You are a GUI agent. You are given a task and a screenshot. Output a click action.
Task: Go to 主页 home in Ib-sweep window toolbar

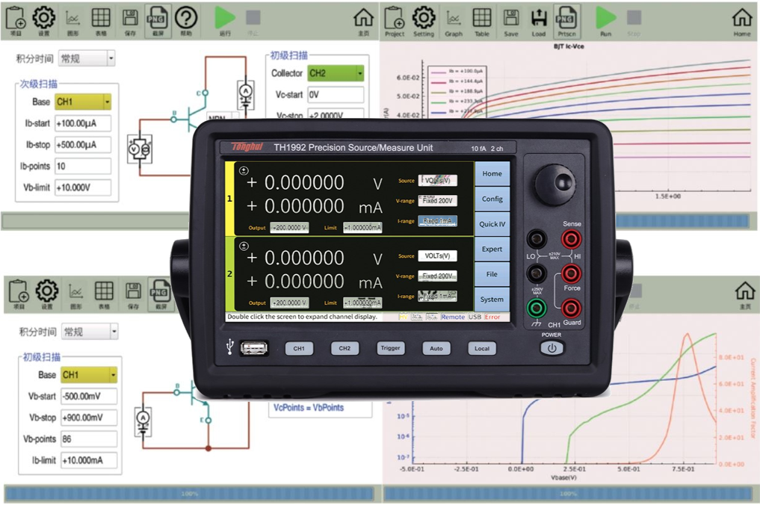coord(363,22)
